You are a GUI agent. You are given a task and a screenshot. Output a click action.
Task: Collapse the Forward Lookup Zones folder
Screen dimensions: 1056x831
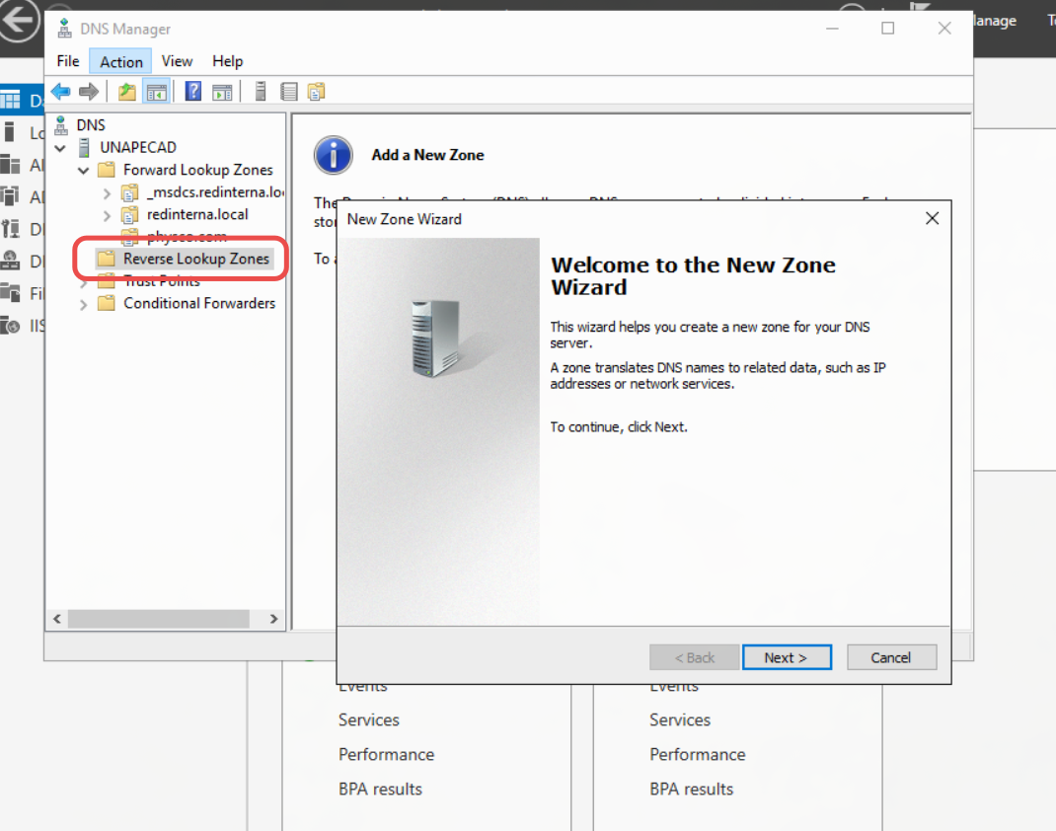point(84,170)
